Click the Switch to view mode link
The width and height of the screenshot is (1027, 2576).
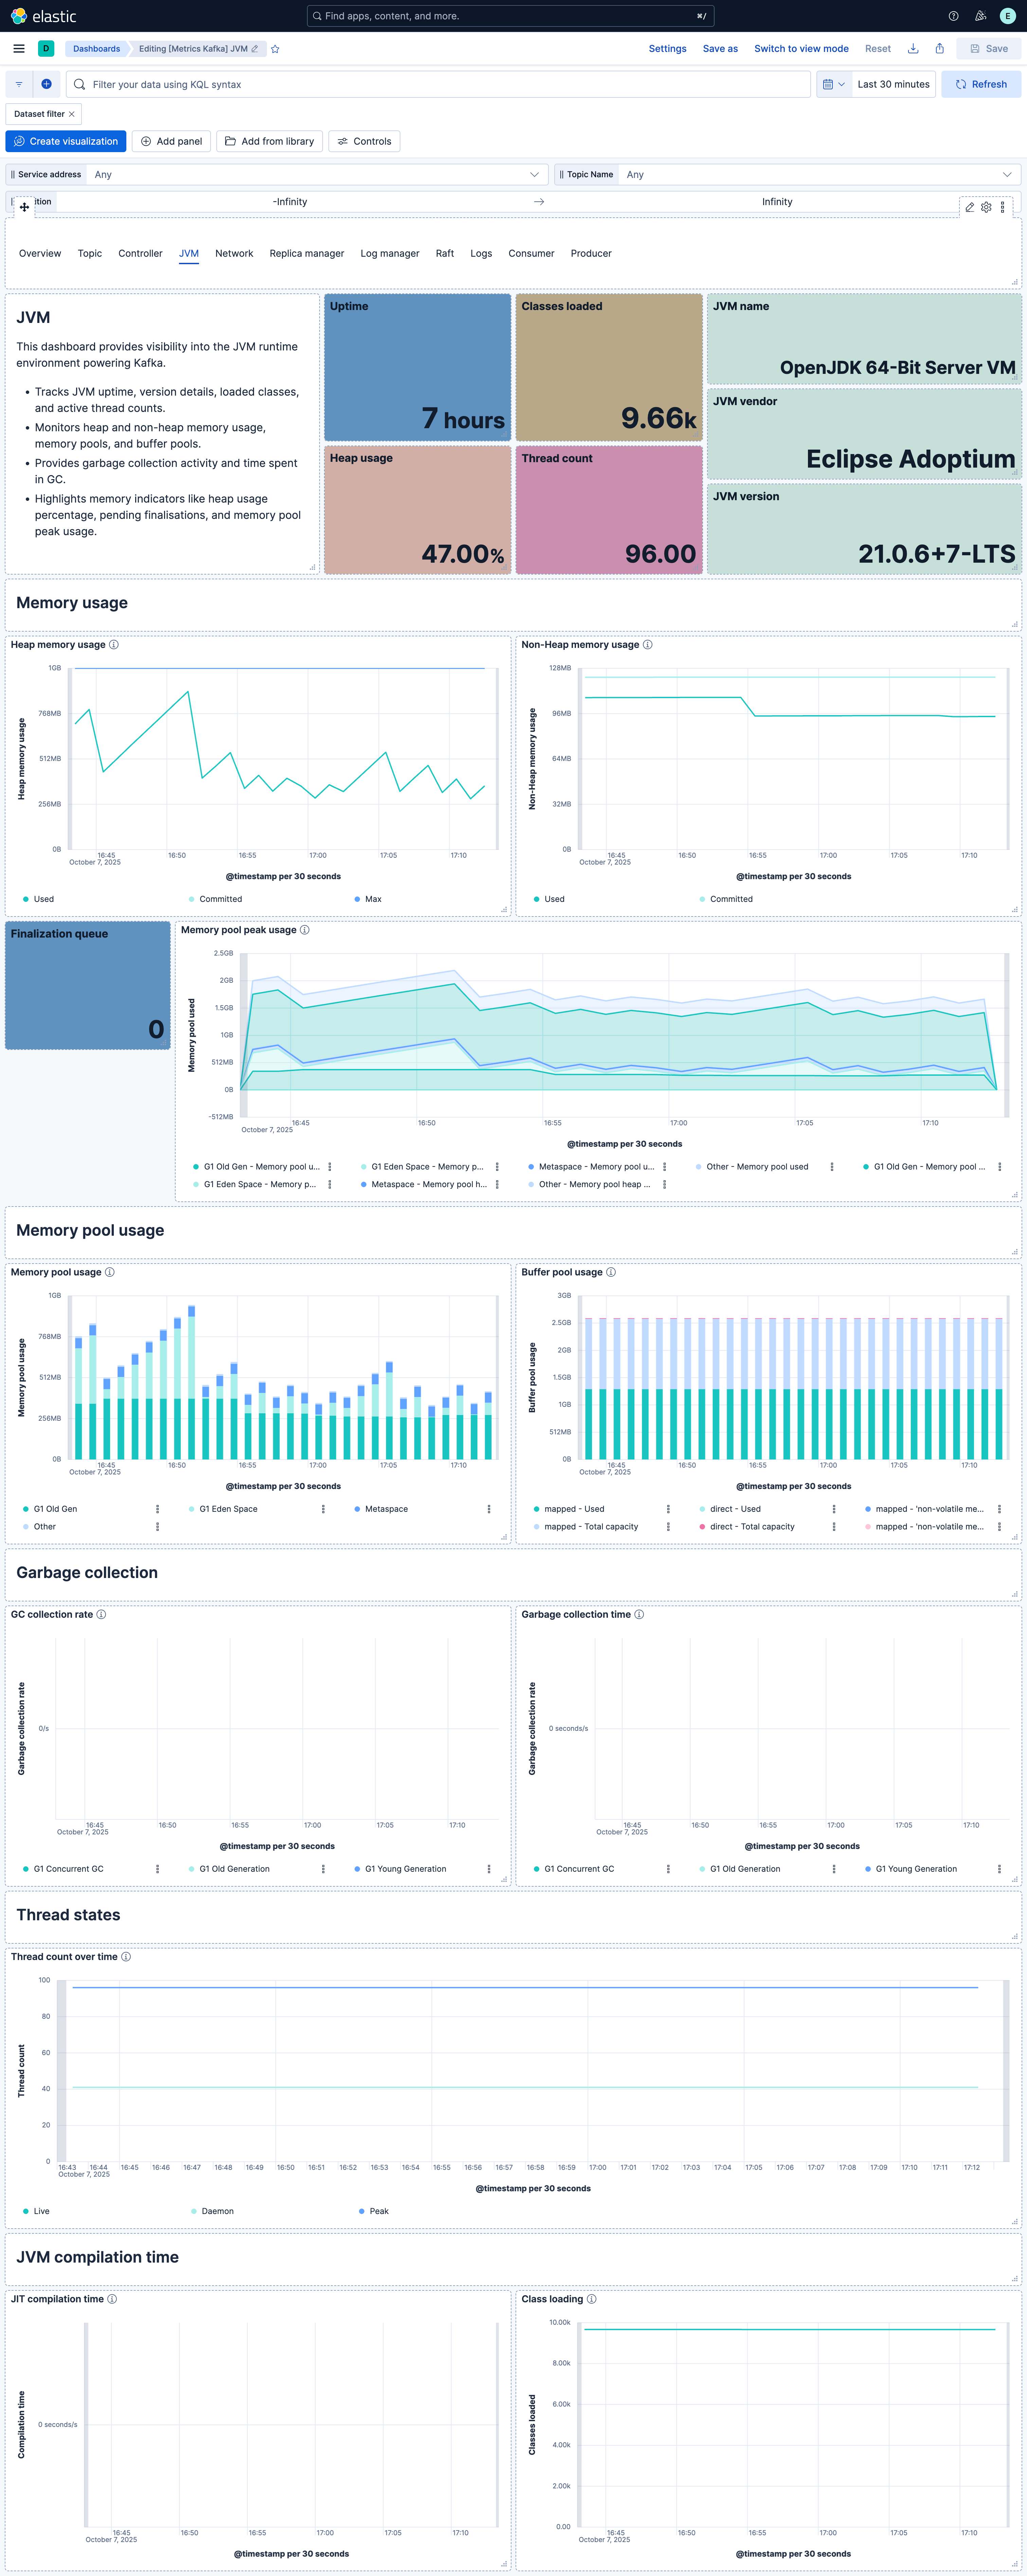[x=801, y=48]
